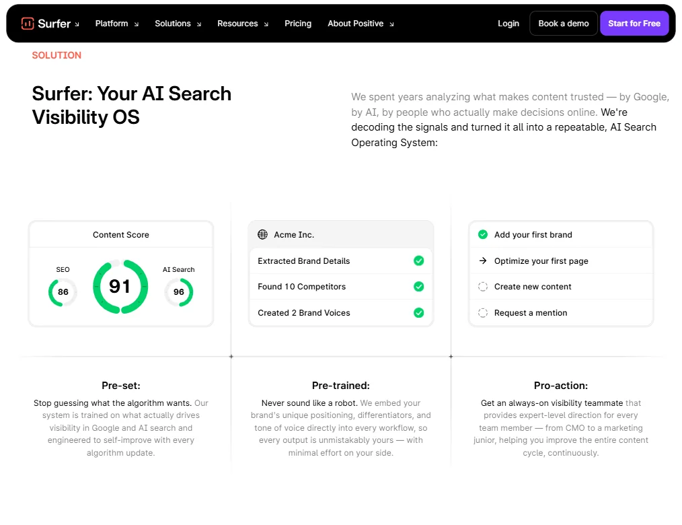Viewport: 682px width, 525px height.
Task: Click the arrow icon beside Optimize your first page
Action: pyautogui.click(x=483, y=260)
